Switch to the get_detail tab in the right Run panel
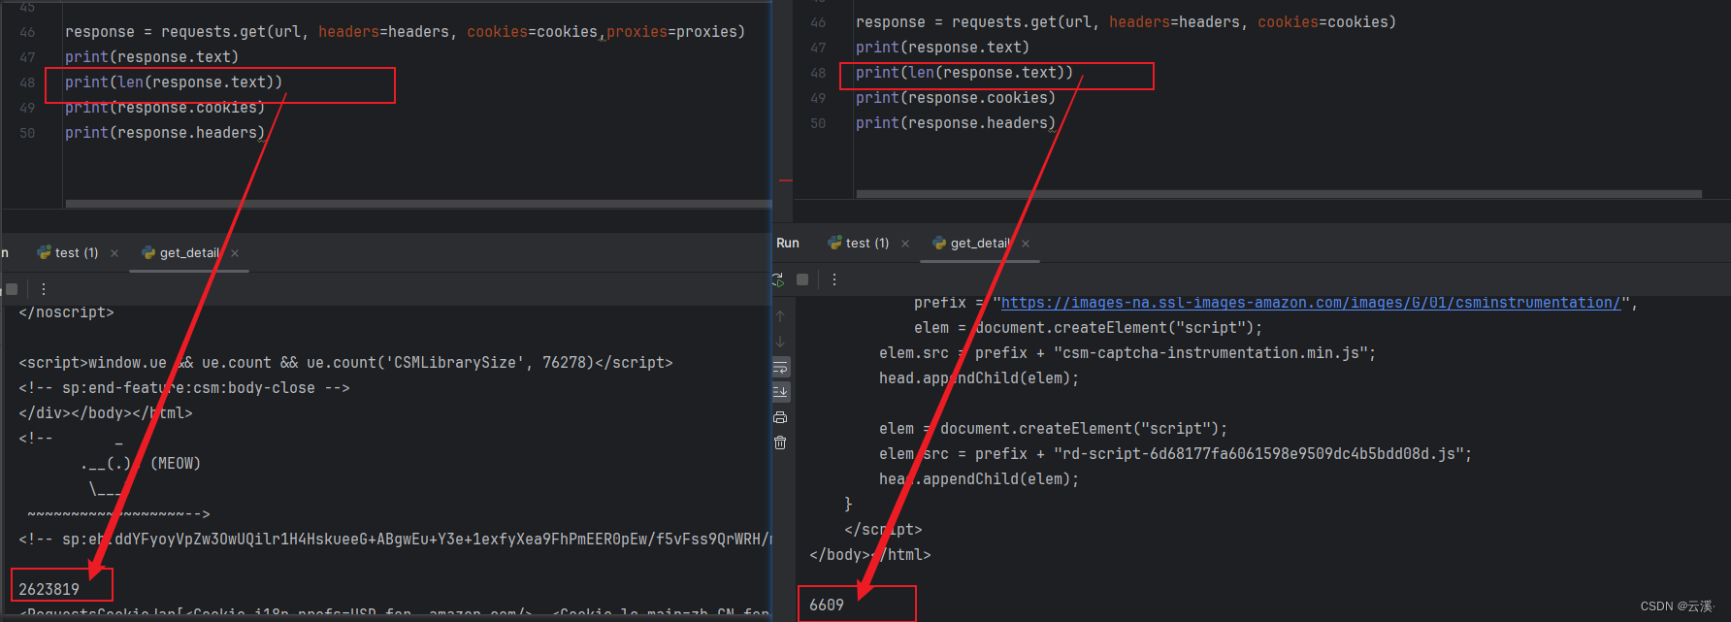The width and height of the screenshot is (1731, 622). pos(972,244)
